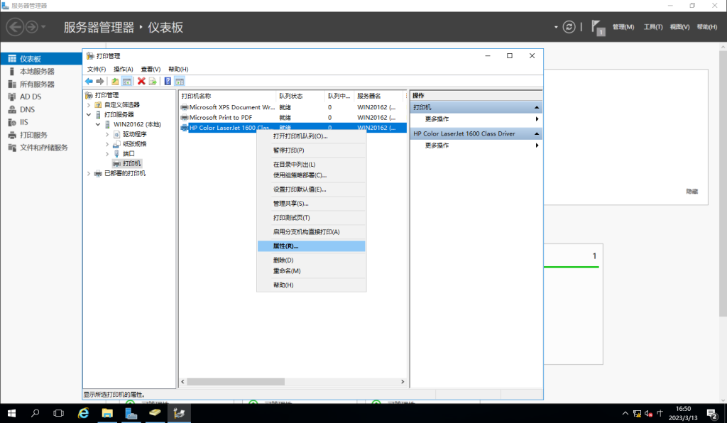Select the Microsoft Print to PDF printer row
Image resolution: width=727 pixels, height=423 pixels.
pos(293,118)
